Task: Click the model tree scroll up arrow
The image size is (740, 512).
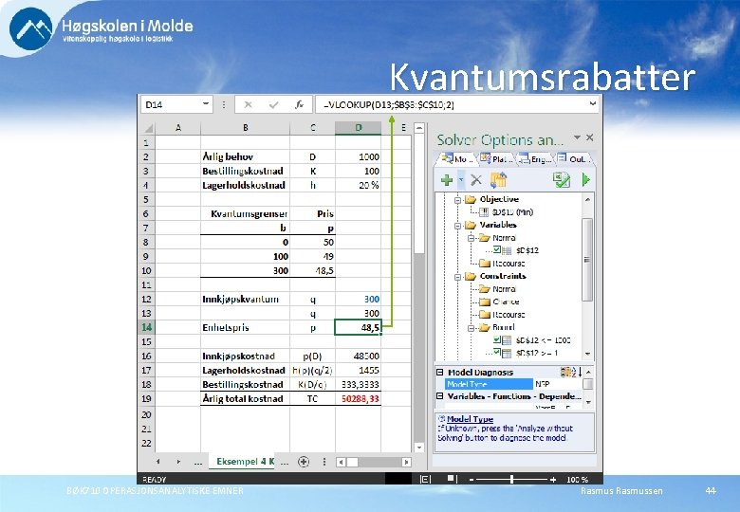Action: [x=587, y=199]
